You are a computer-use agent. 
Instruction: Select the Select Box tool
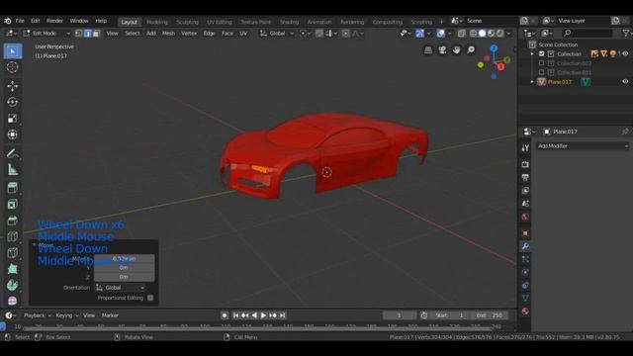coord(13,51)
